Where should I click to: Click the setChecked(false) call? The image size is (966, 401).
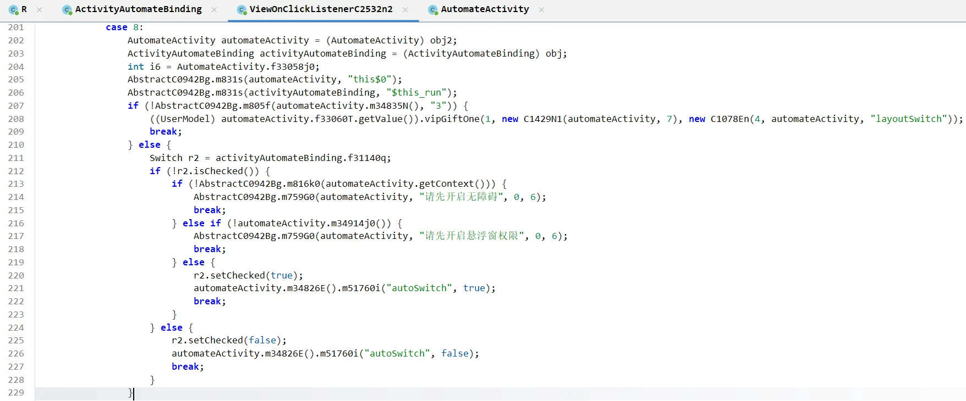click(235, 341)
